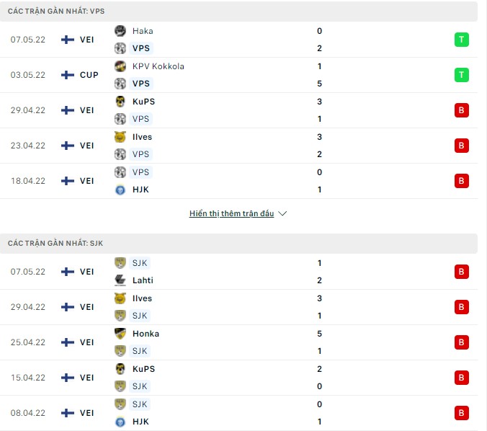
Task: Click the Ilves logo in the 23.04.22 match
Action: click(120, 137)
